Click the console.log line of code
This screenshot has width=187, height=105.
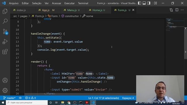63,50
